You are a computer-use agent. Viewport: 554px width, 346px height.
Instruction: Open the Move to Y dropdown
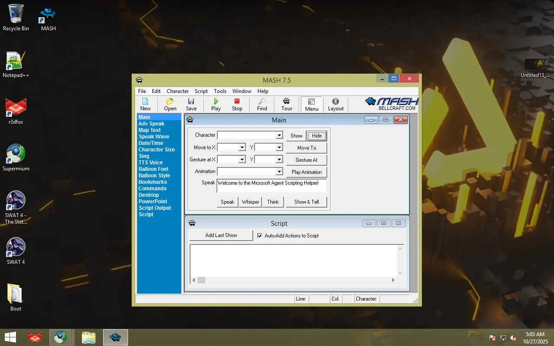(x=279, y=147)
